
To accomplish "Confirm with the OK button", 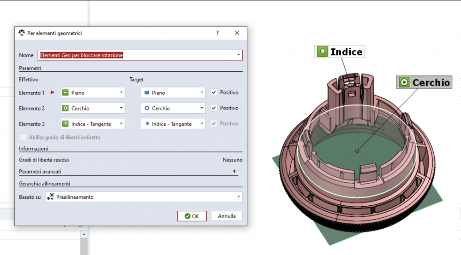I will point(192,216).
